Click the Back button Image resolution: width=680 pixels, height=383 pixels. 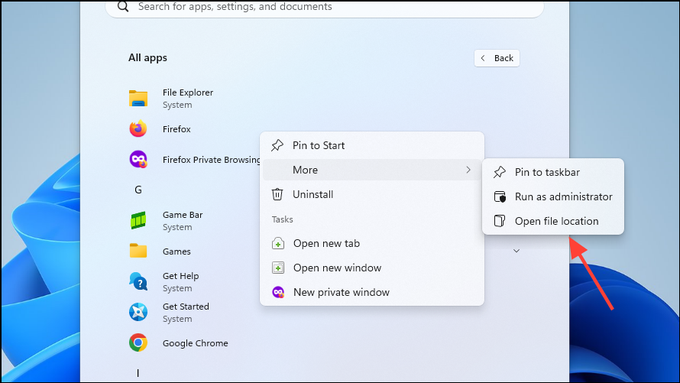tap(497, 58)
